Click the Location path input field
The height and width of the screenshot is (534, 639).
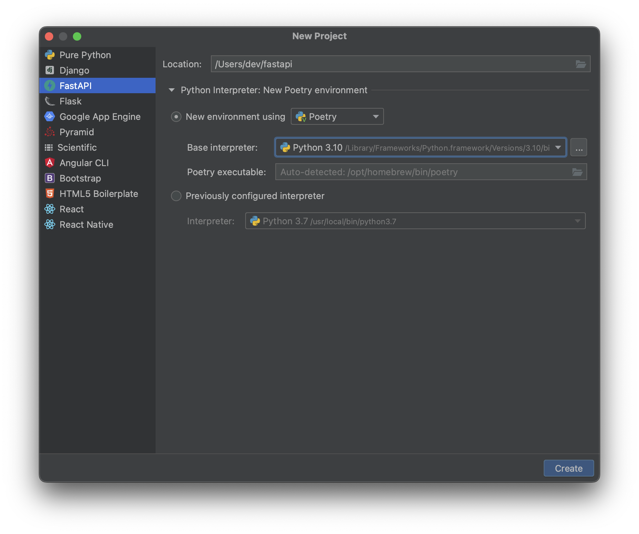click(401, 64)
